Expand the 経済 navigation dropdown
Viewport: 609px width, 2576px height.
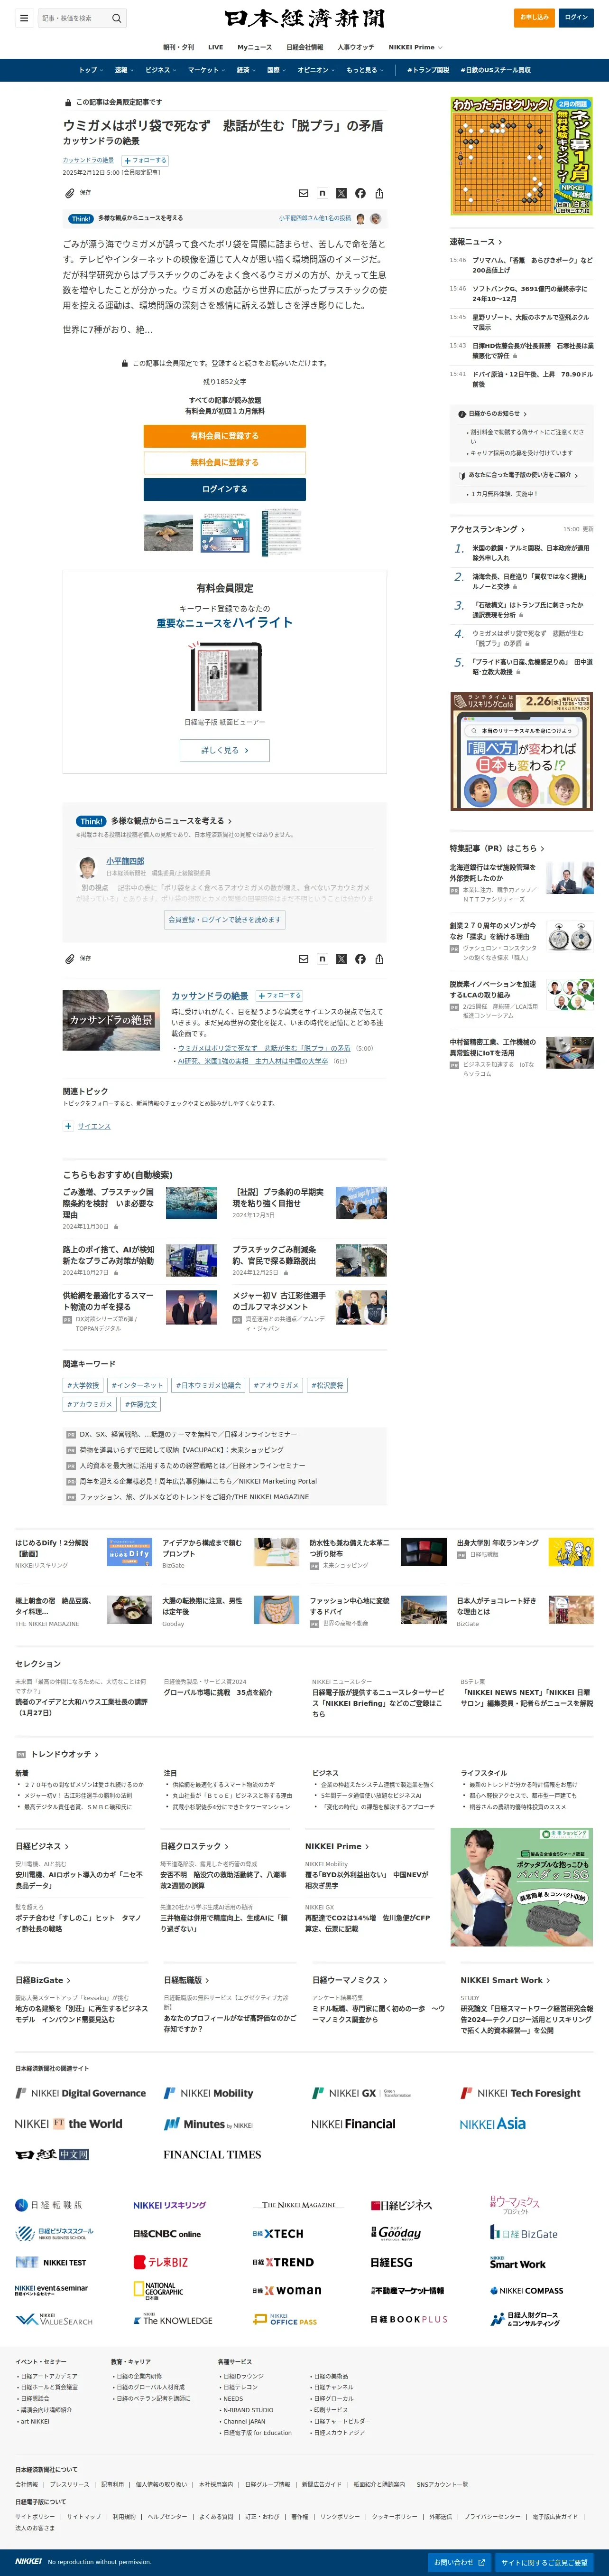[246, 70]
